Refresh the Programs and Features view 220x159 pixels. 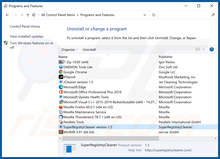[x=154, y=15]
